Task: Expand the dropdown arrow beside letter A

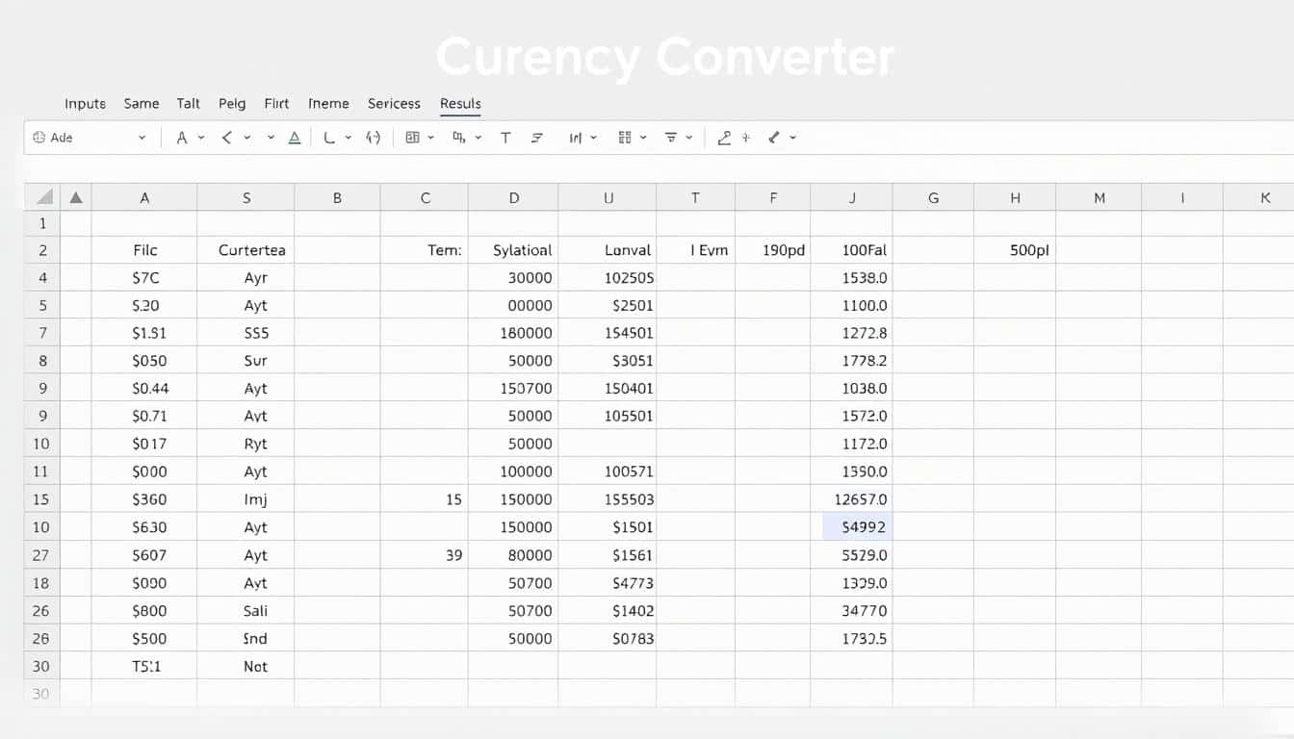Action: [201, 138]
